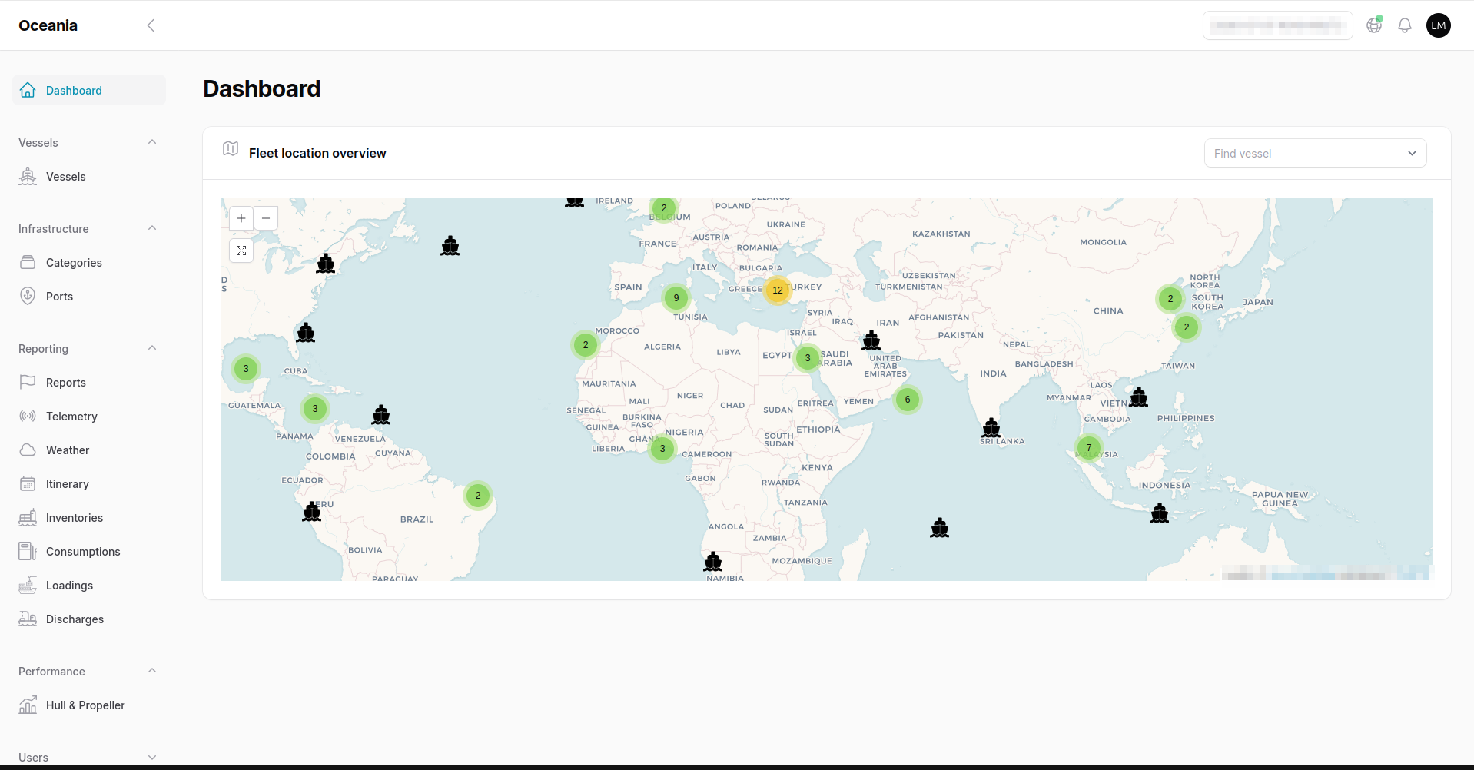1474x770 pixels.
Task: Open the 12-vessel cluster near Turkey
Action: 778,290
